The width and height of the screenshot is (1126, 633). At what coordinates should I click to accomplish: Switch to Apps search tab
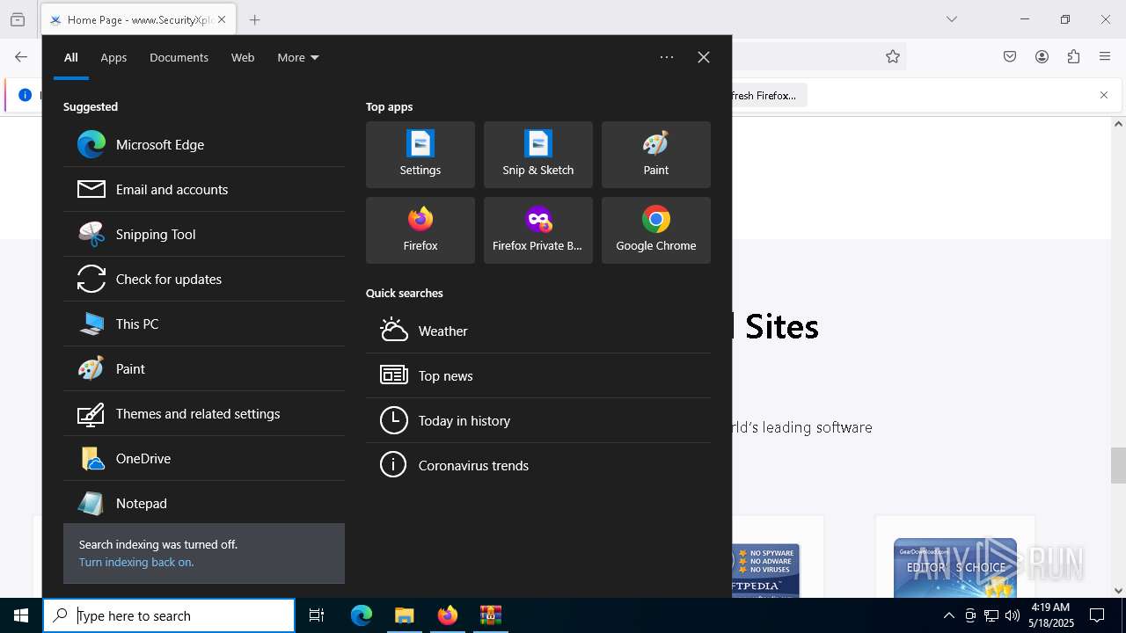coord(113,57)
